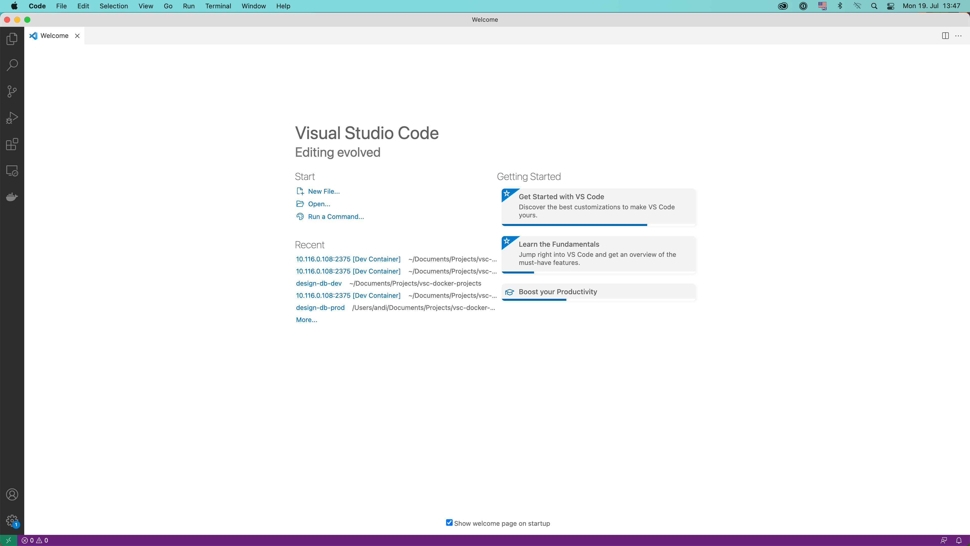Open the Search view
970x546 pixels.
[12, 65]
